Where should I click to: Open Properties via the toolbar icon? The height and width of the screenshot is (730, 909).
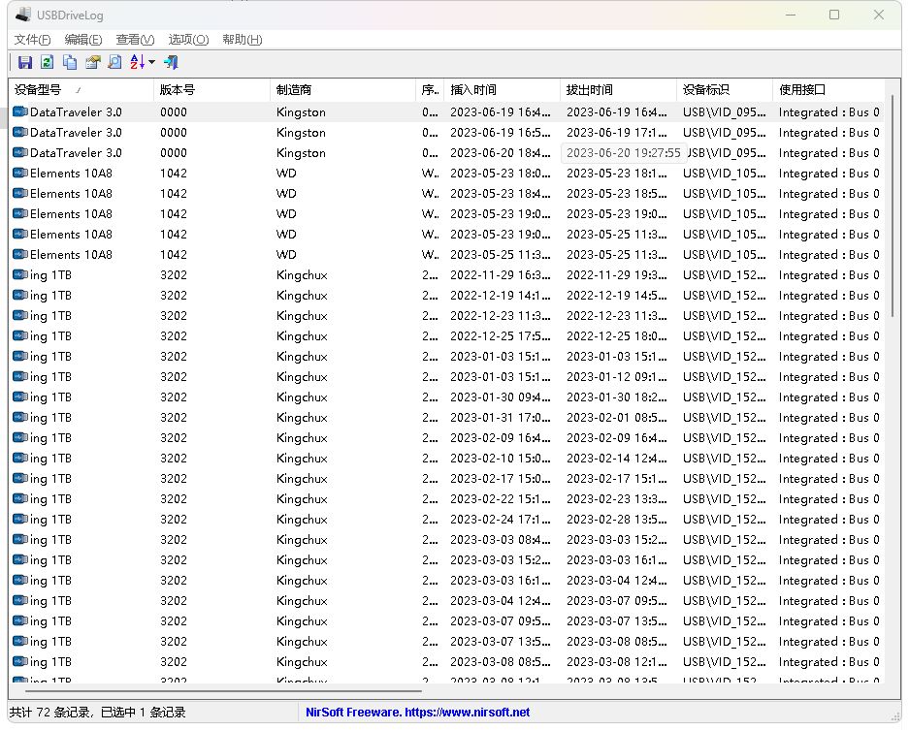tap(92, 62)
